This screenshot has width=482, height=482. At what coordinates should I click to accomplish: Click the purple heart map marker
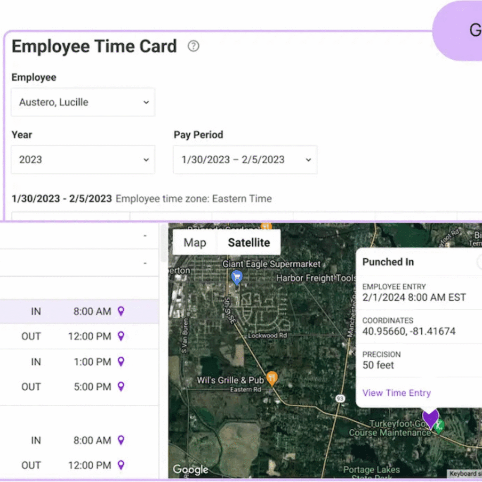[430, 418]
